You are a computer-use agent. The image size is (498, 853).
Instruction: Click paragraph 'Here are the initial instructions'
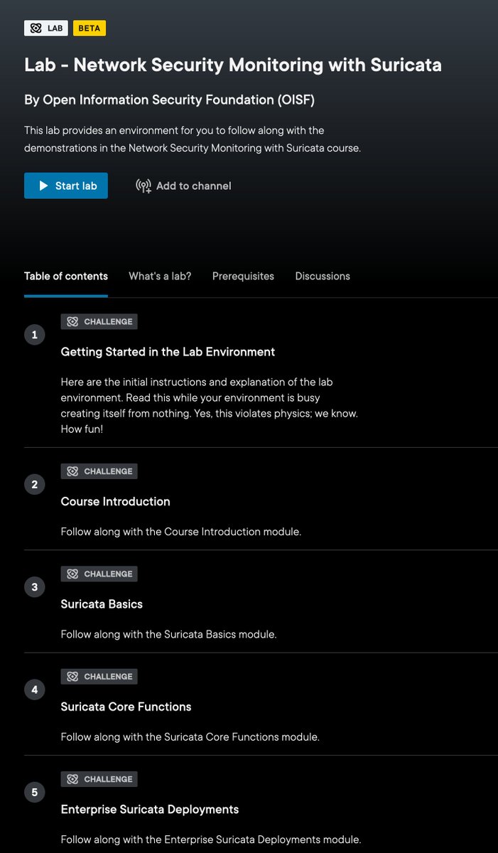click(x=210, y=406)
